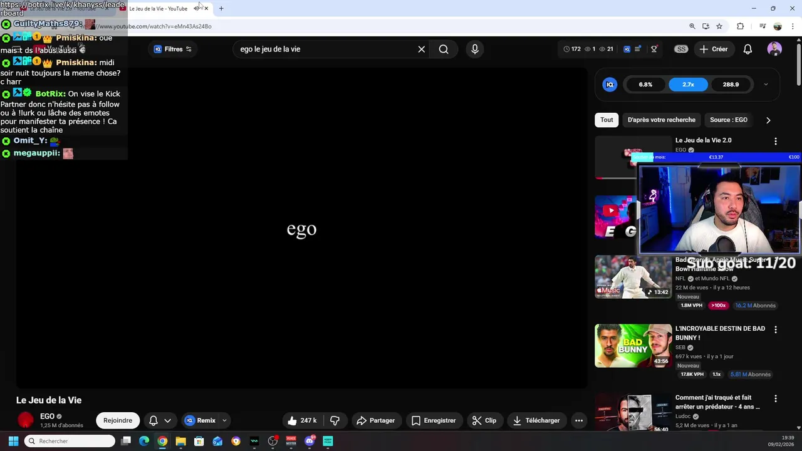Open menu for Le Jeu de la Vie 2.0
802x451 pixels.
click(x=776, y=142)
